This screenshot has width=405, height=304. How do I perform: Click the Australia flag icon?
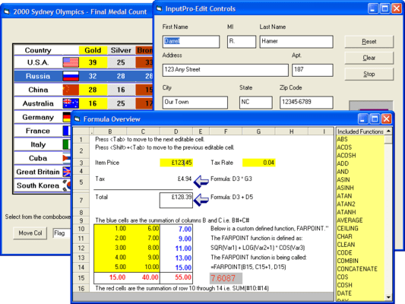coord(71,103)
